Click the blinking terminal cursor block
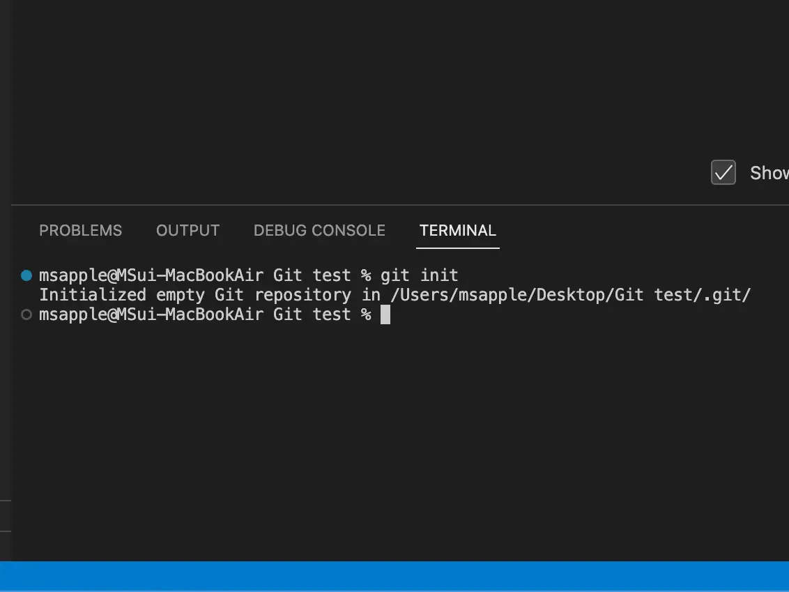The width and height of the screenshot is (789, 592). 385,314
